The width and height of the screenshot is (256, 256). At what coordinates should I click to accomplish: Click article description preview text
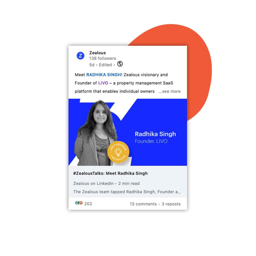coord(127,192)
